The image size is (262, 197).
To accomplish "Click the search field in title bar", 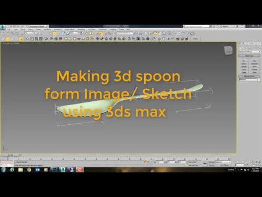I will coord(197,26).
